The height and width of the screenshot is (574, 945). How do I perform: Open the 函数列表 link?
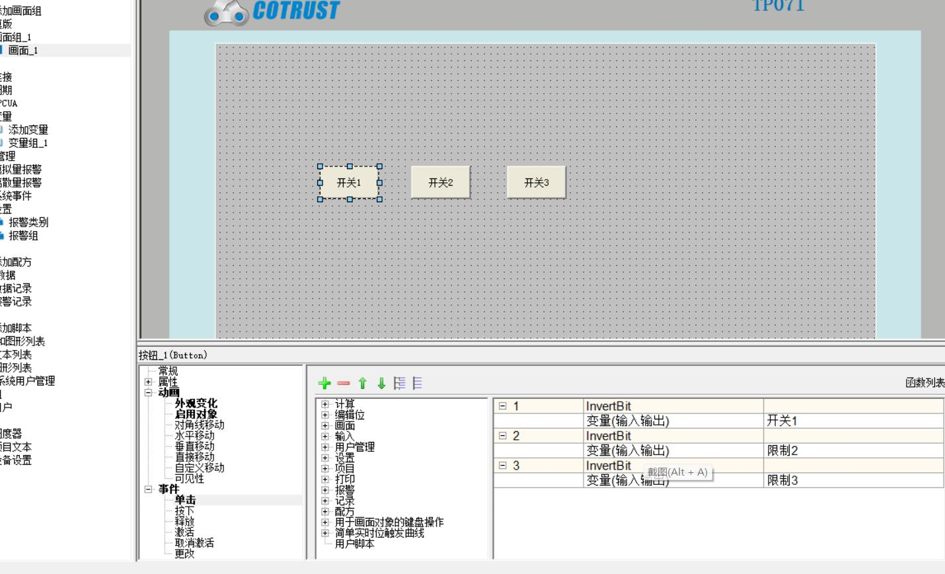[925, 382]
